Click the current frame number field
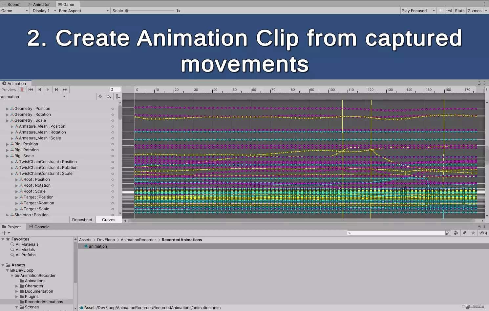Screen dimensions: 489x311 [115, 90]
